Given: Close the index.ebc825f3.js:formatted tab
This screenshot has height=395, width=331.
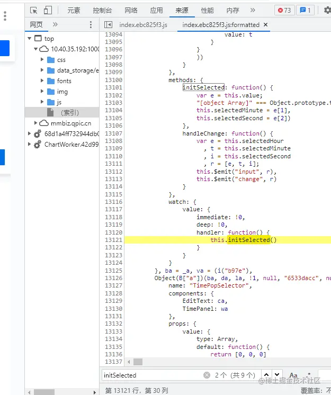Looking at the screenshot, I should tap(265, 25).
